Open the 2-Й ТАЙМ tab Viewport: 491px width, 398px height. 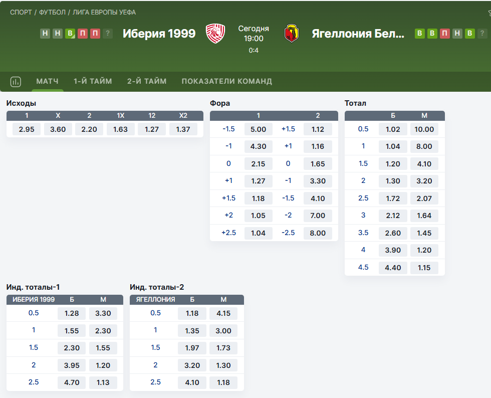tap(147, 81)
